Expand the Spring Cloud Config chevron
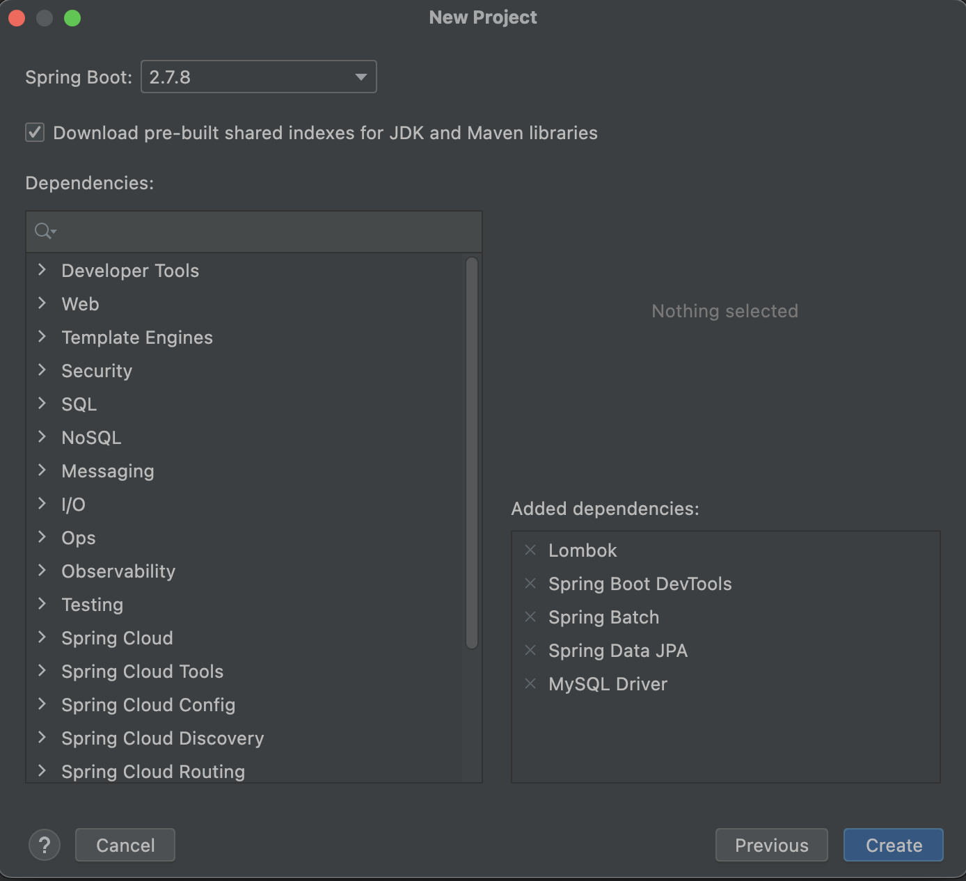This screenshot has height=881, width=966. click(42, 704)
